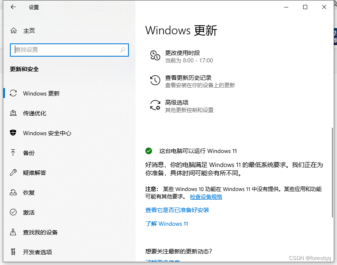Click 查看它是否已准备好安装 link

click(177, 210)
